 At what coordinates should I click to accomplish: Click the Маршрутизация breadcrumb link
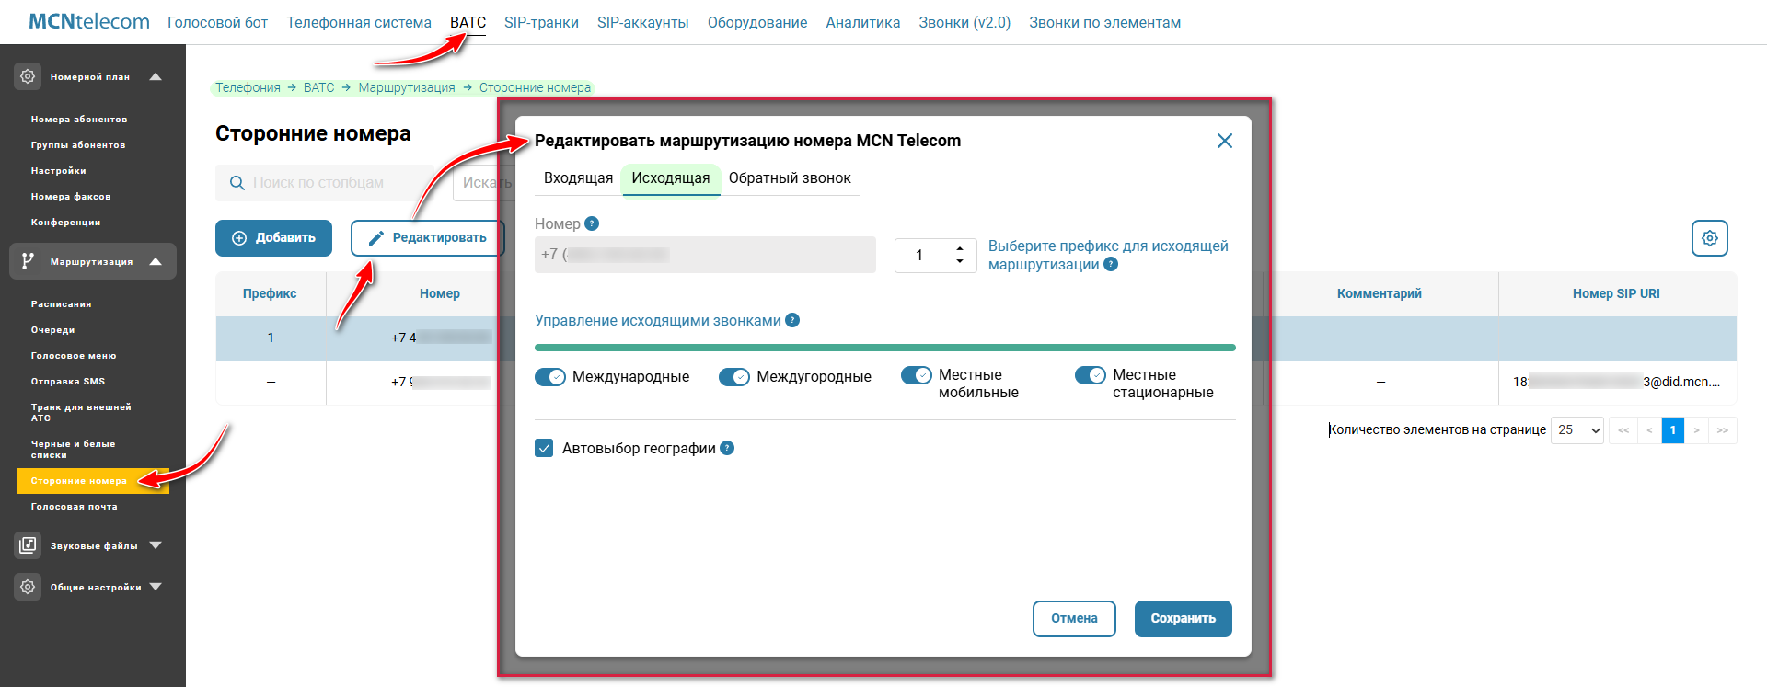pyautogui.click(x=407, y=87)
